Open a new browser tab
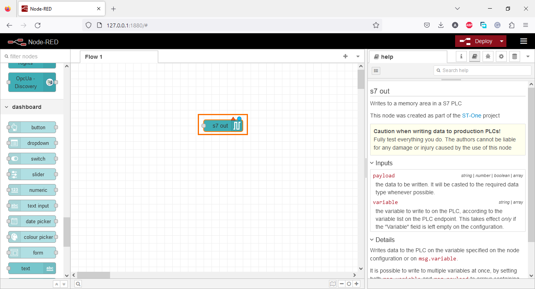 (114, 9)
